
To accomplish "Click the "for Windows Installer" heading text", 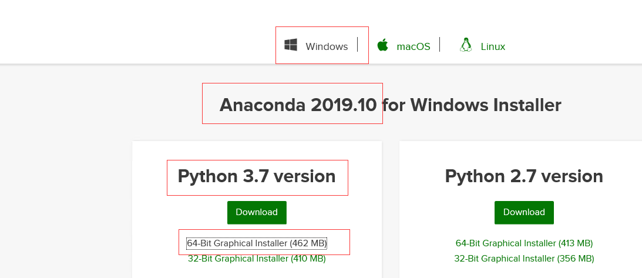I will click(472, 105).
